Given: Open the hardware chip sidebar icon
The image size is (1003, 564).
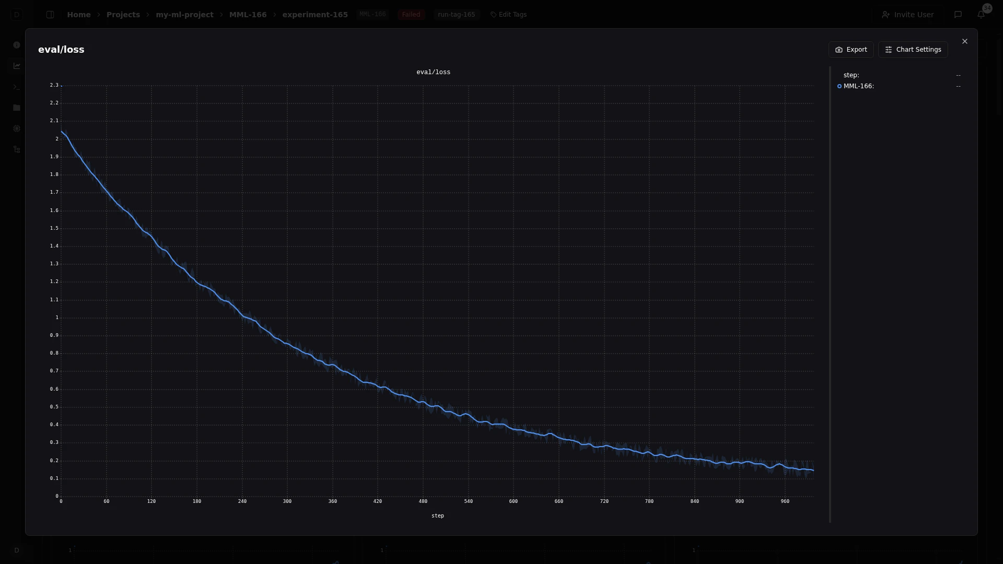Looking at the screenshot, I should pos(17,128).
